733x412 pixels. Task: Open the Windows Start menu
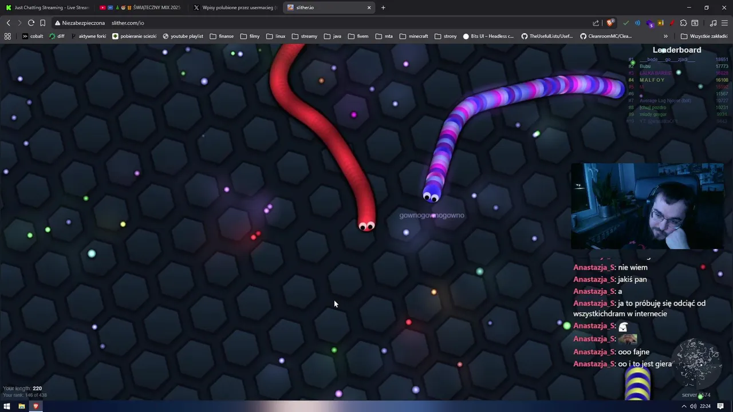tap(7, 406)
